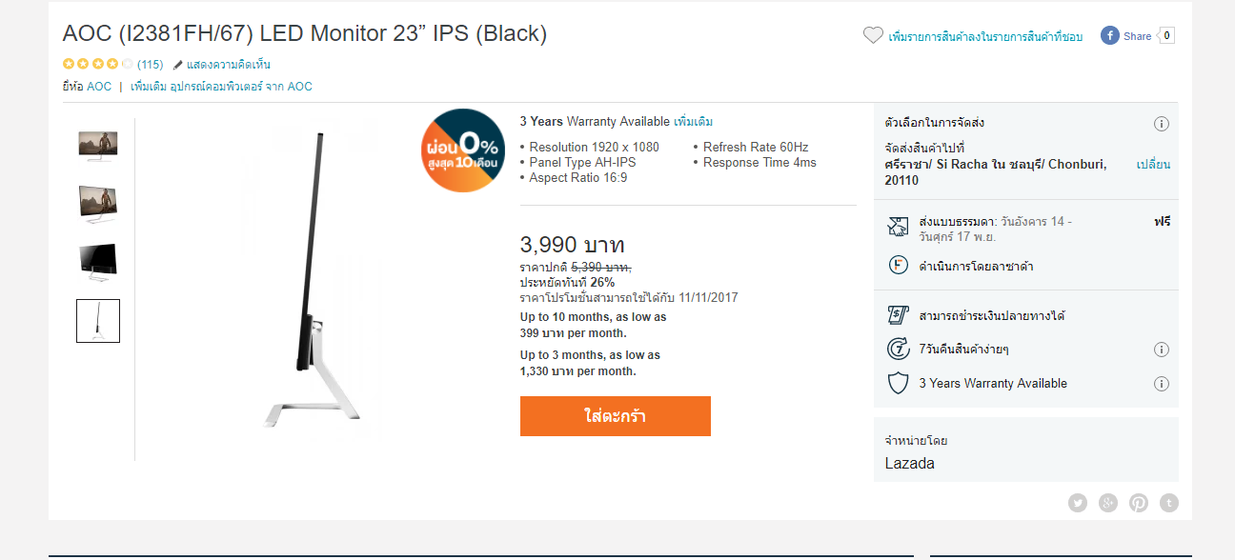Click the Tumblr share icon
Screen dimensions: 1235x560
pos(1169,503)
